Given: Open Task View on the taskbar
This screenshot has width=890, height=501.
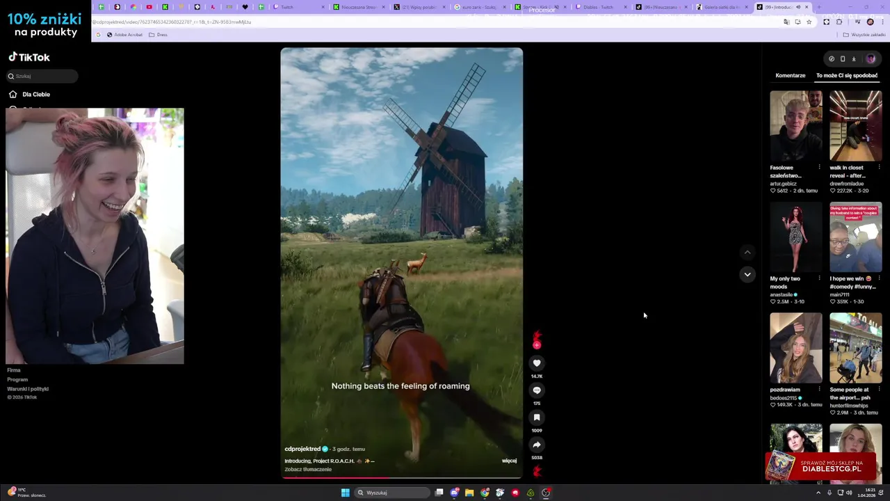Looking at the screenshot, I should pyautogui.click(x=439, y=493).
